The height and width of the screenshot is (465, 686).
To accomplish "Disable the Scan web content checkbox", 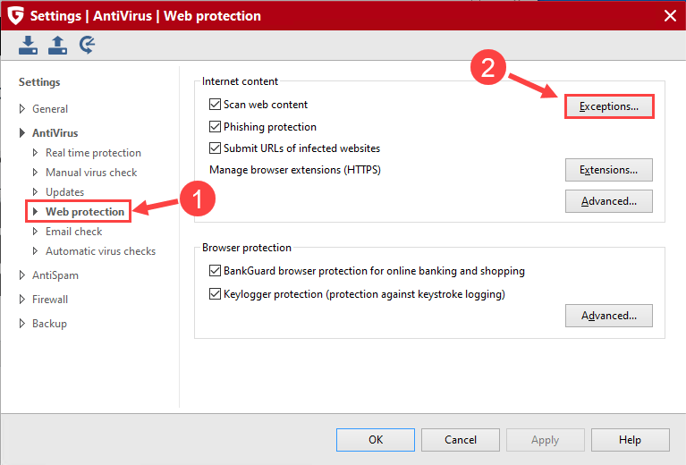I will pyautogui.click(x=215, y=105).
